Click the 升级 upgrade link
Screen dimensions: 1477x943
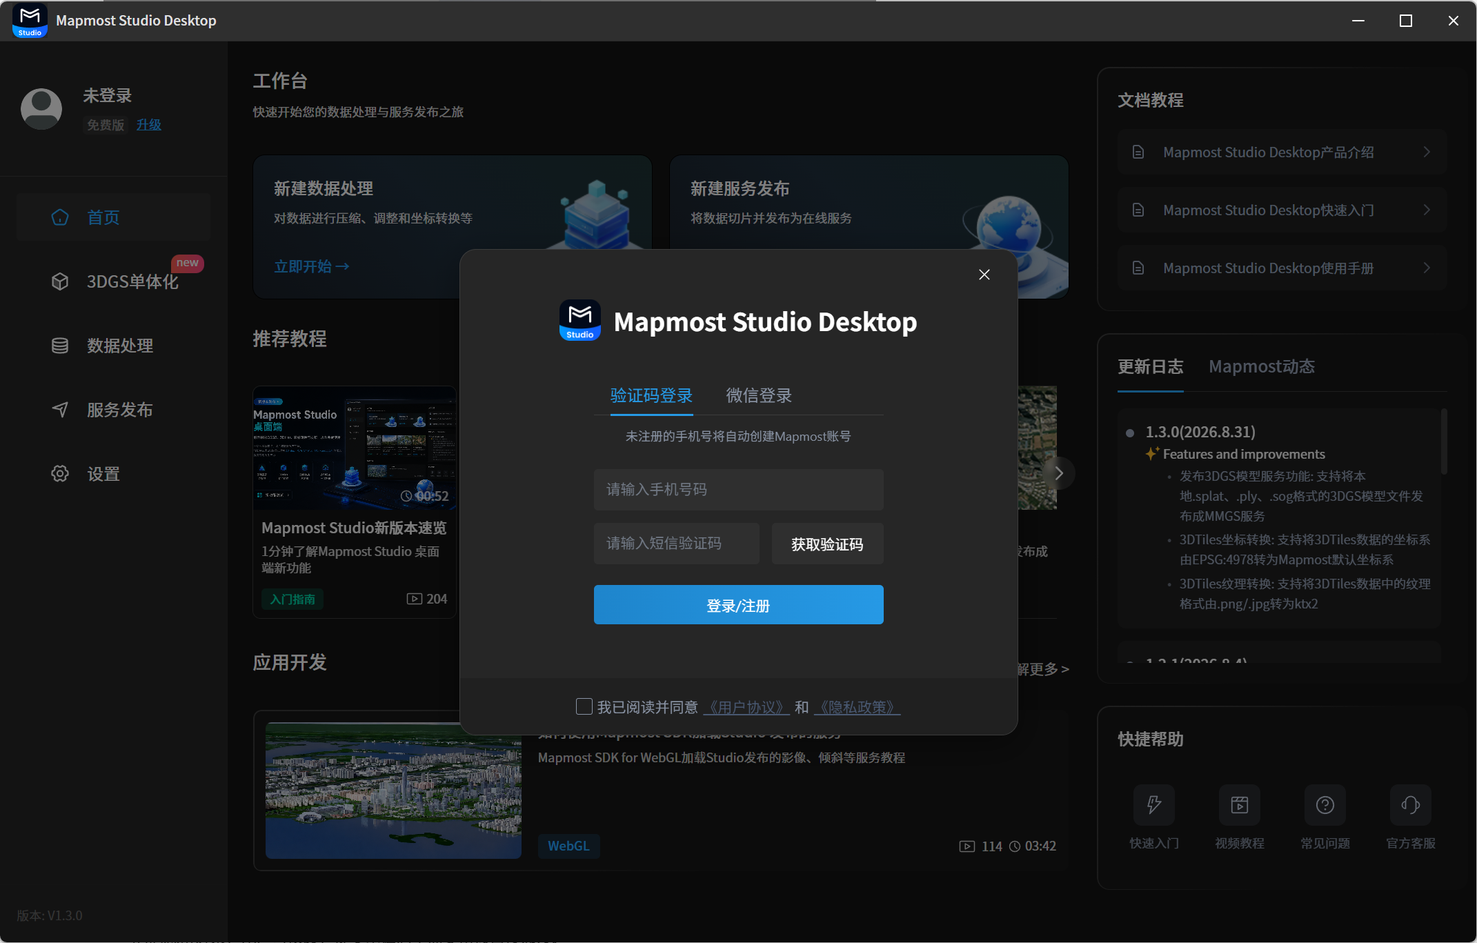click(148, 125)
